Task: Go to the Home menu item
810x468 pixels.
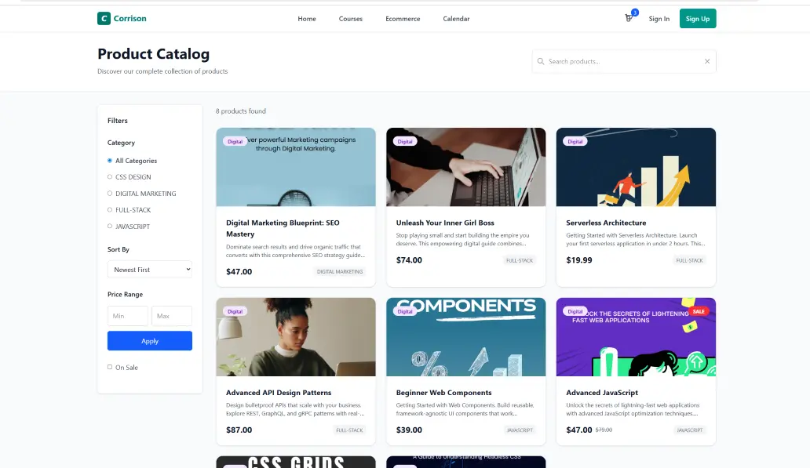Action: [307, 19]
